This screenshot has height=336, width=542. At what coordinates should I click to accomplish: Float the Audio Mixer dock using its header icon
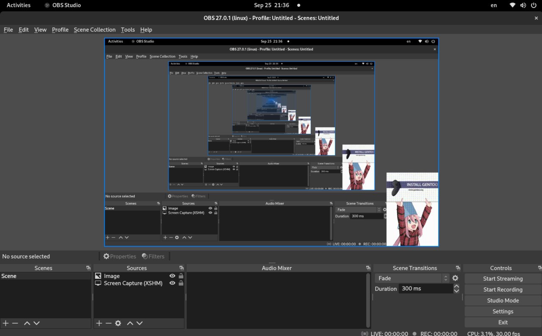click(x=368, y=268)
